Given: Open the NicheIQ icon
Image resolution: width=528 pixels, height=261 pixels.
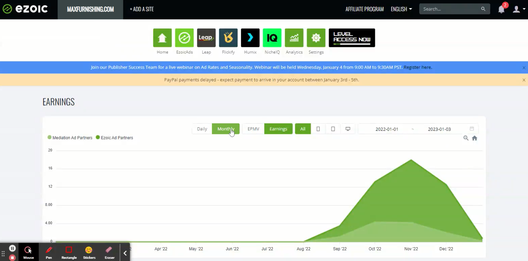Looking at the screenshot, I should [x=272, y=38].
